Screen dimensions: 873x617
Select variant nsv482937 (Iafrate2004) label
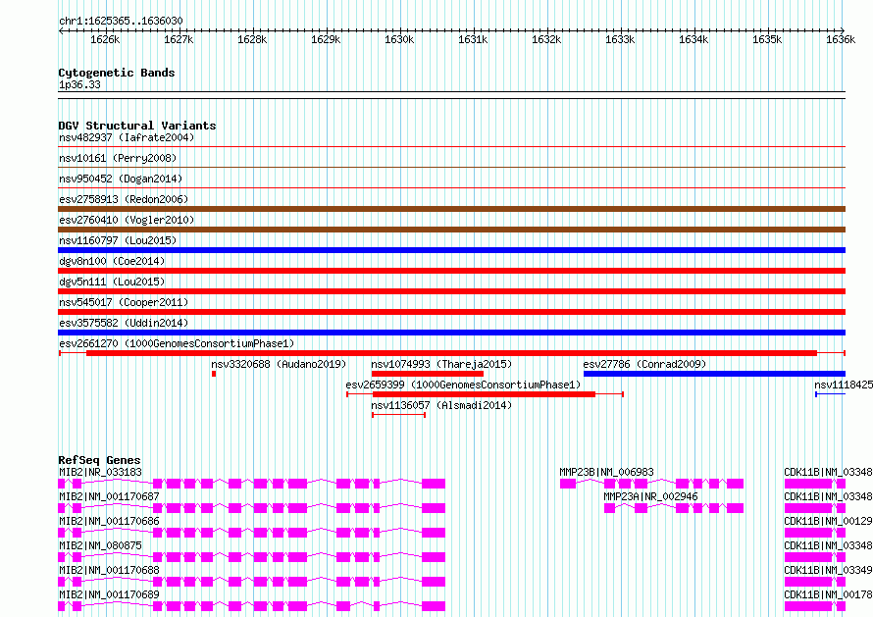[127, 137]
